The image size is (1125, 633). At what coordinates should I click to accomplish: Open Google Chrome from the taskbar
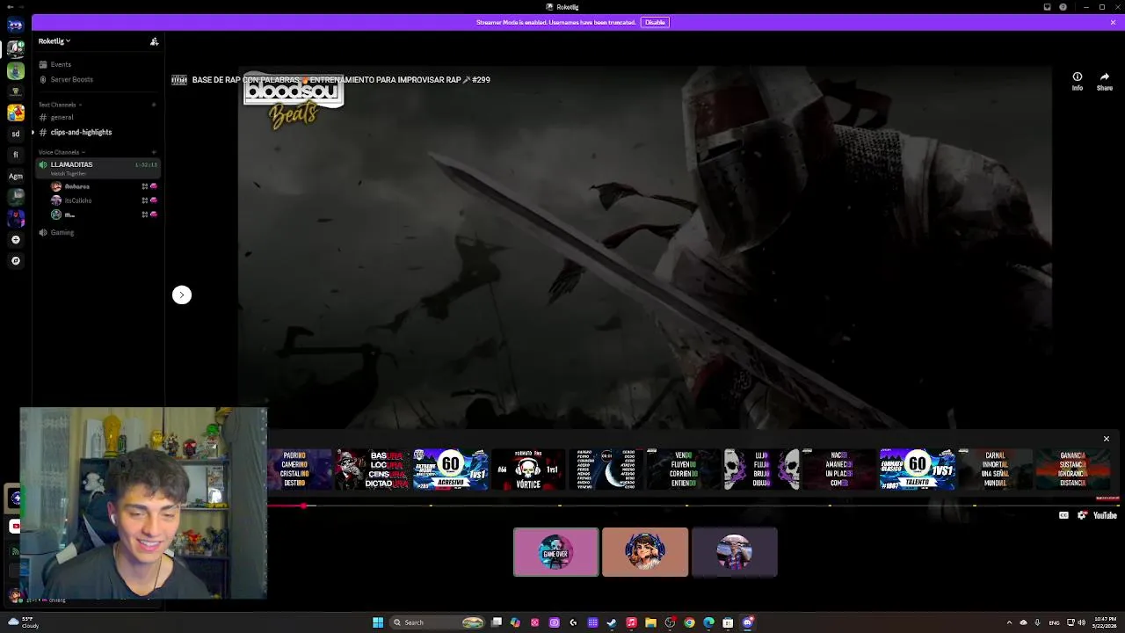[x=689, y=622]
